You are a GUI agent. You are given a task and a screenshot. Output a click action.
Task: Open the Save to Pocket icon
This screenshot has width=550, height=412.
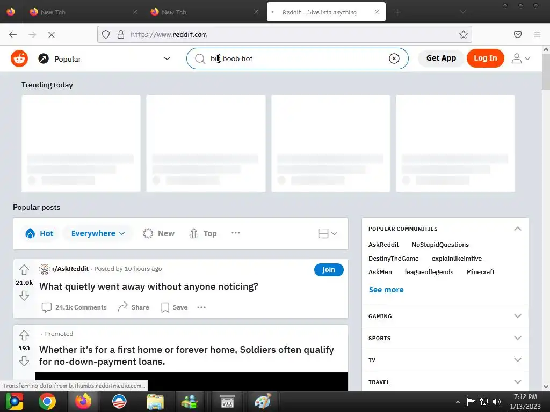(x=517, y=34)
